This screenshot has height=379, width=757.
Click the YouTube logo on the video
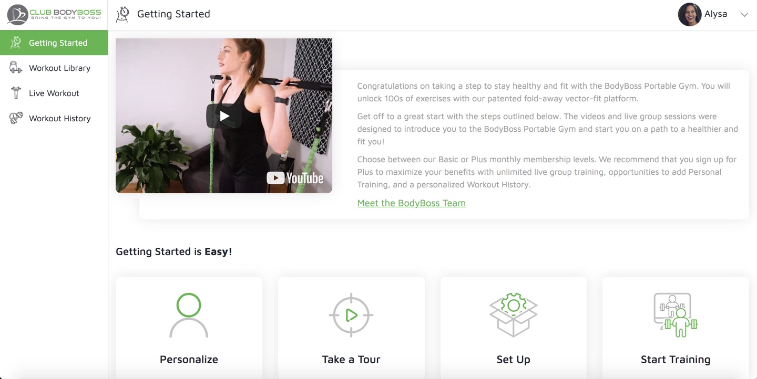point(295,178)
